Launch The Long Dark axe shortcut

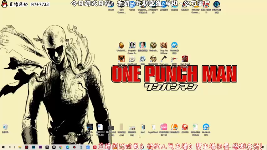click(164, 61)
